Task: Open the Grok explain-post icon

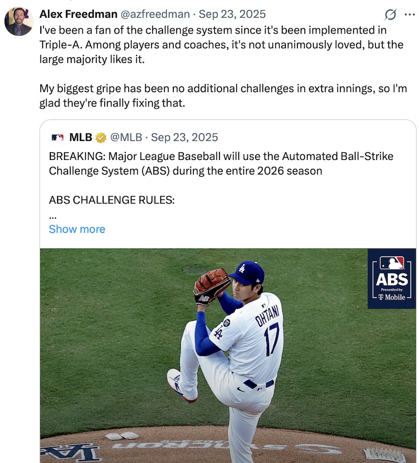Action: 389,15
